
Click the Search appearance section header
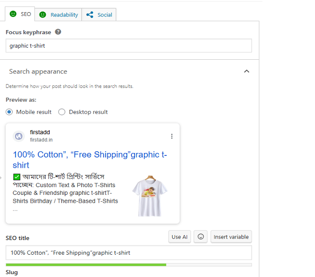point(38,71)
